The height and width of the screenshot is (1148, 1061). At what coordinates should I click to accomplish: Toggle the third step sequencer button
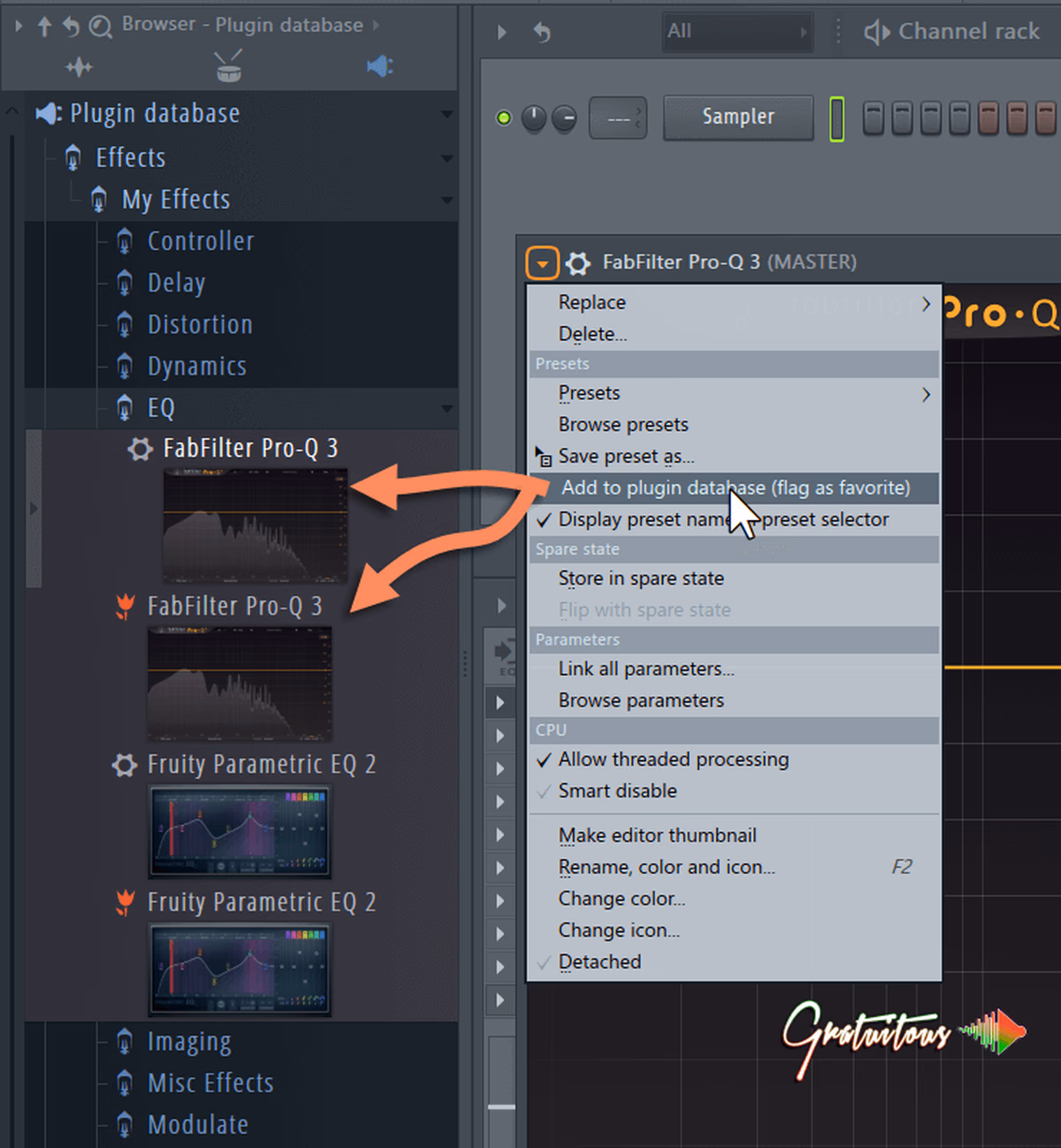click(931, 117)
